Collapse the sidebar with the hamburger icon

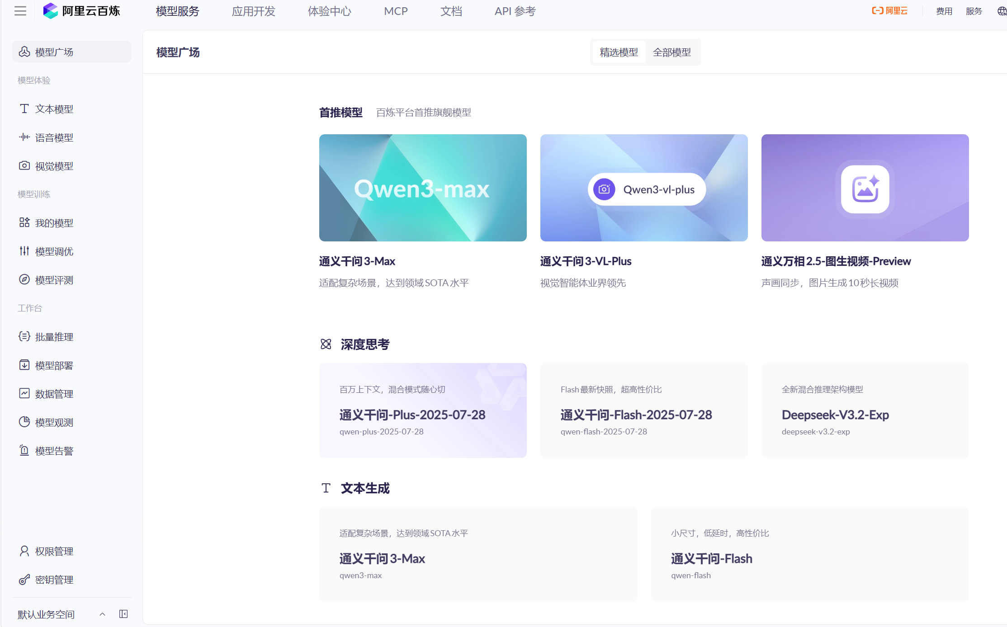point(20,10)
